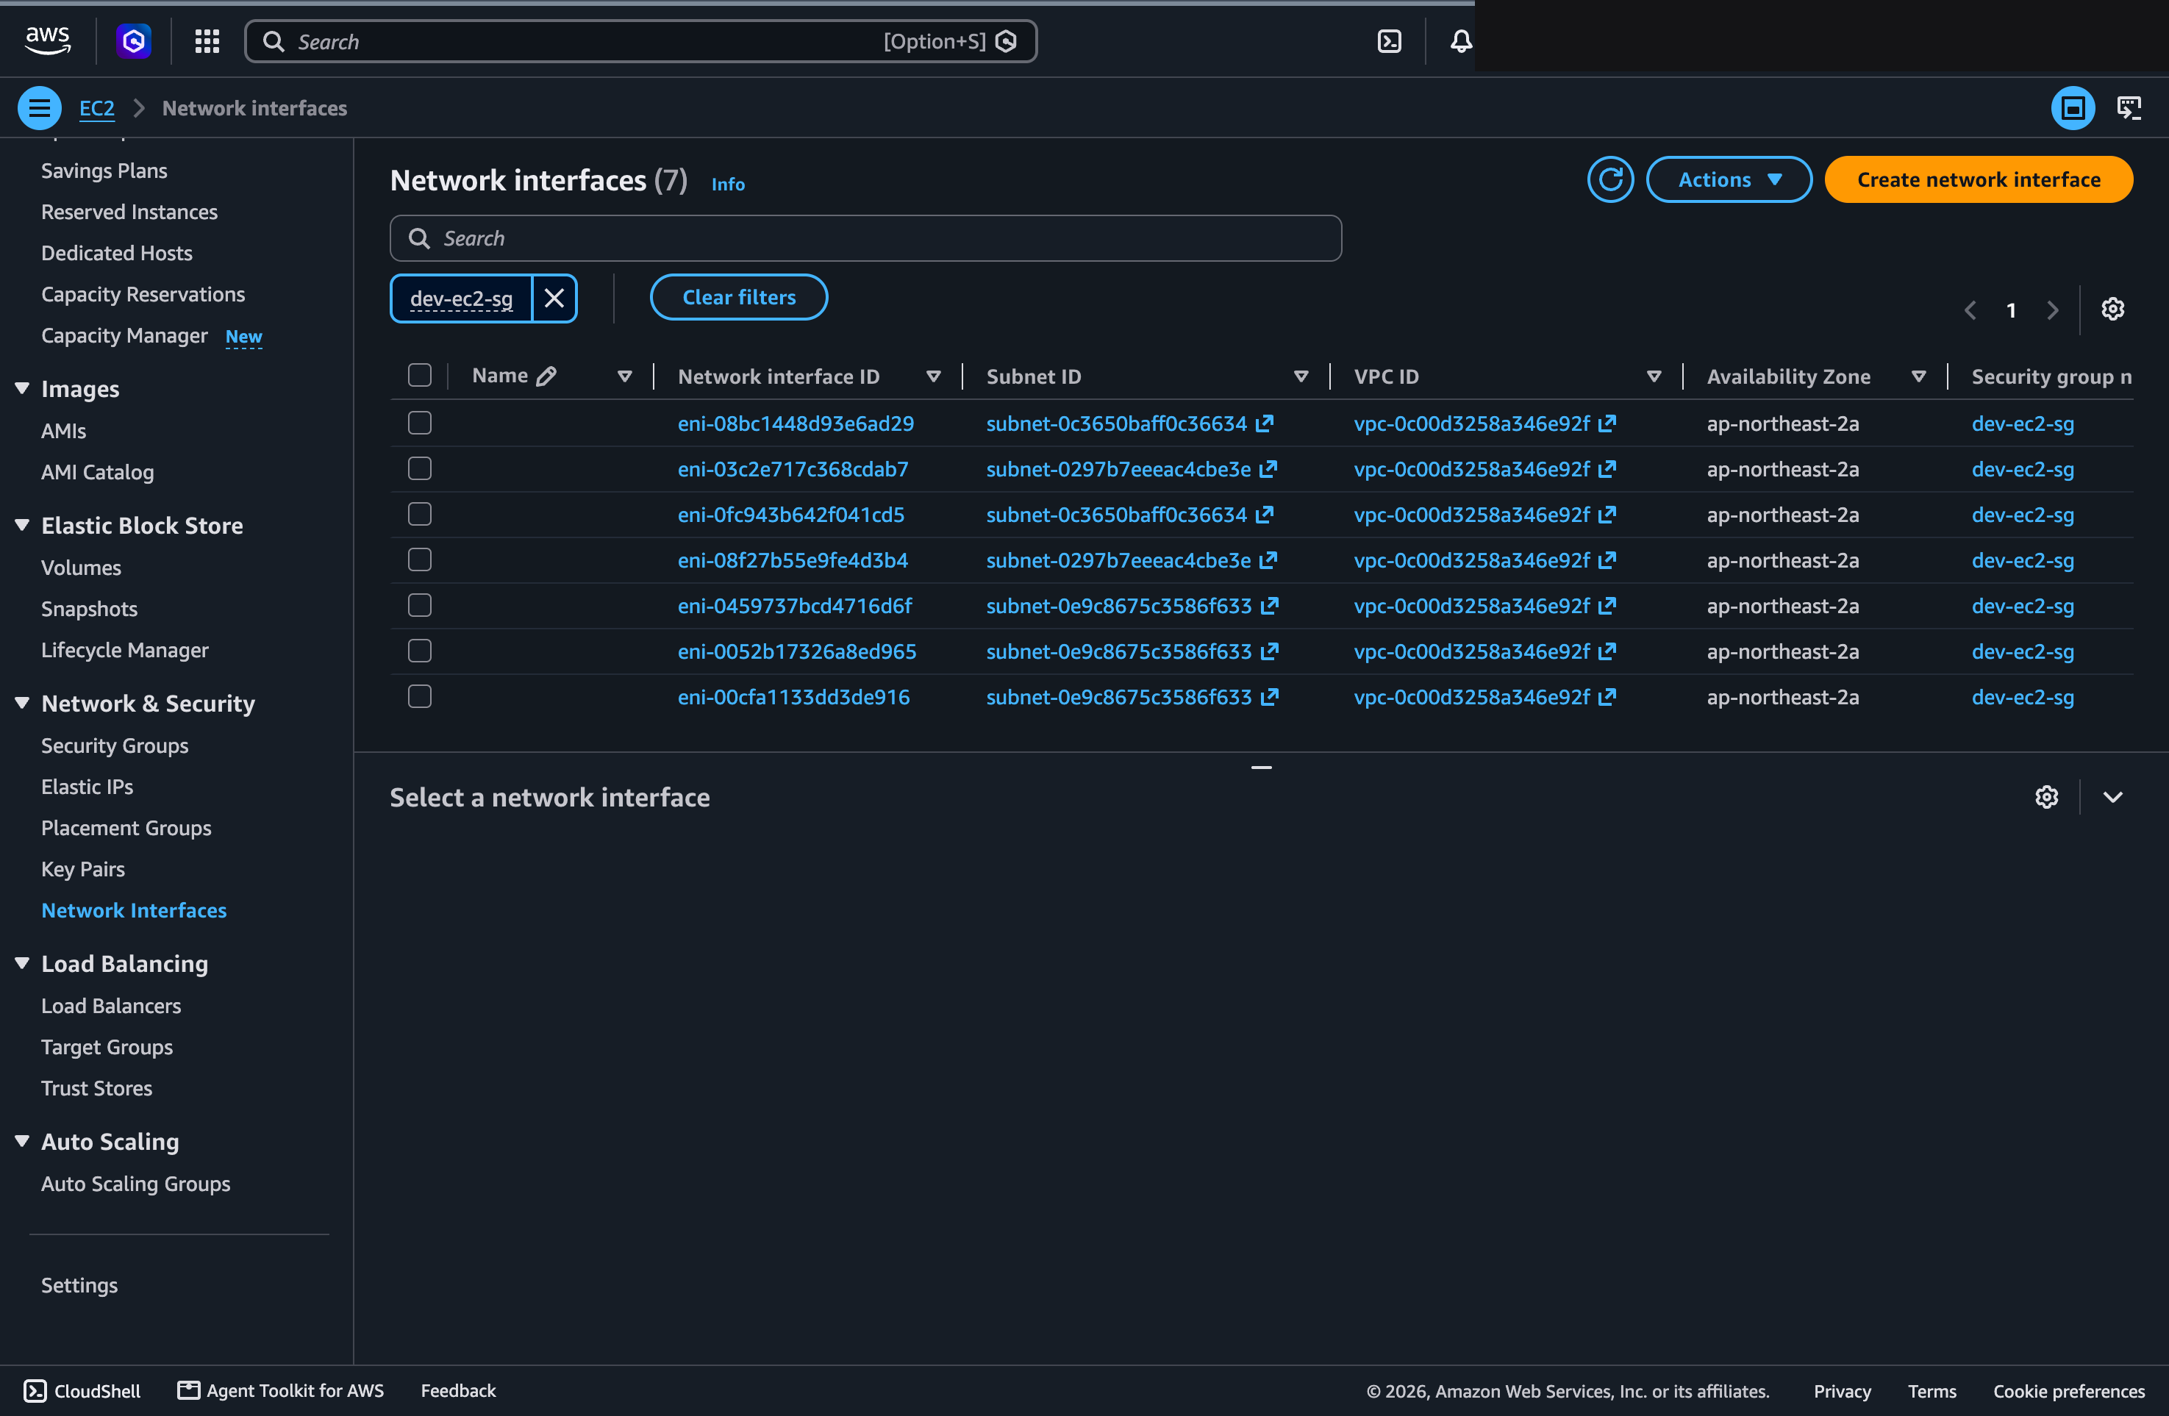Check the row for eni-0fc943b642f041cd5
The image size is (2169, 1416).
click(x=420, y=514)
